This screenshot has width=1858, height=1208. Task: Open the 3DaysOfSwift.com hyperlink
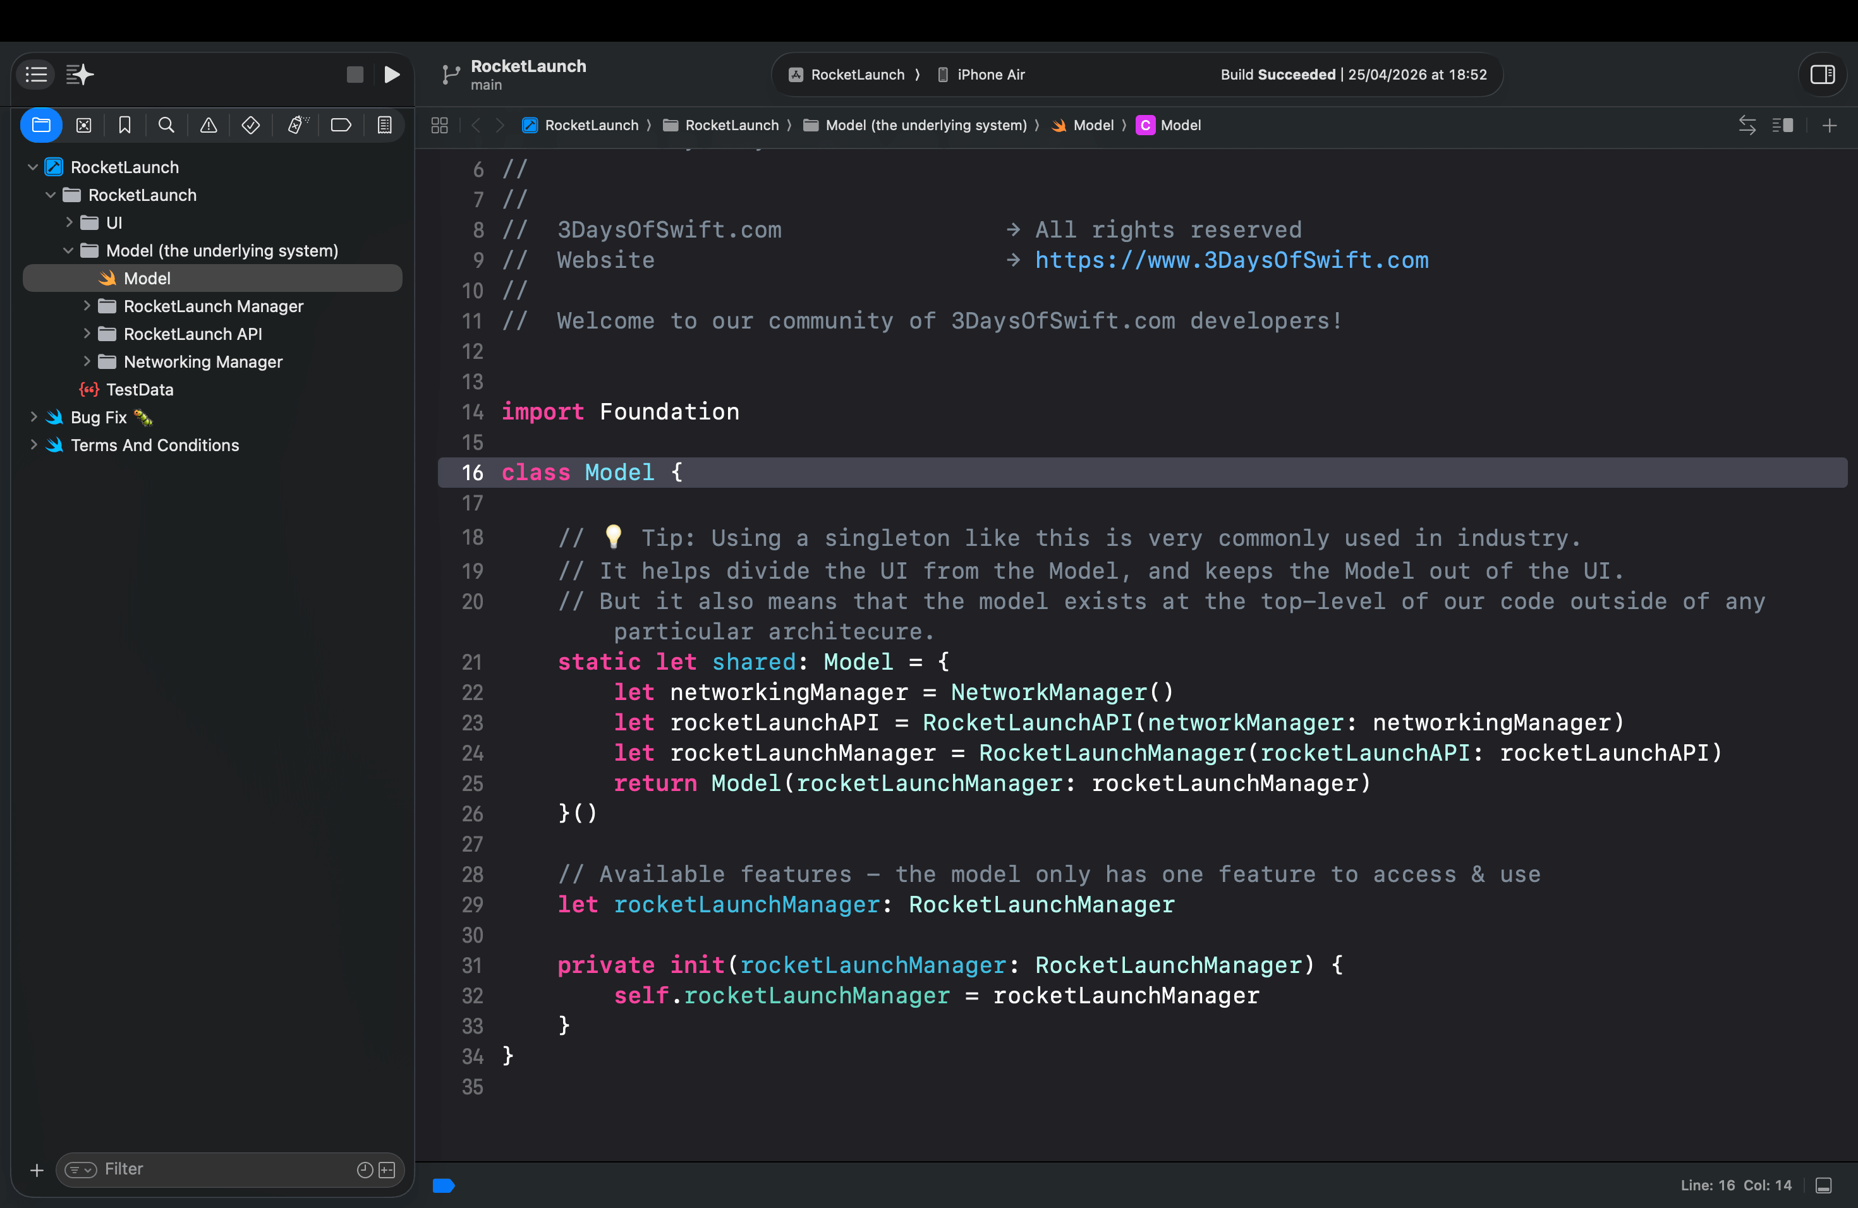click(x=1231, y=260)
